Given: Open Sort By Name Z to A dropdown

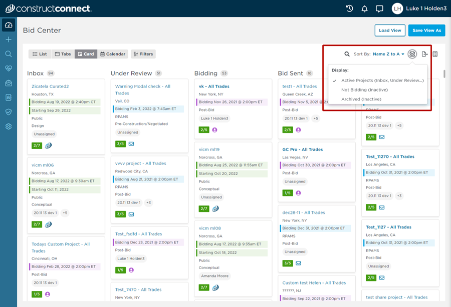Looking at the screenshot, I should click(388, 54).
